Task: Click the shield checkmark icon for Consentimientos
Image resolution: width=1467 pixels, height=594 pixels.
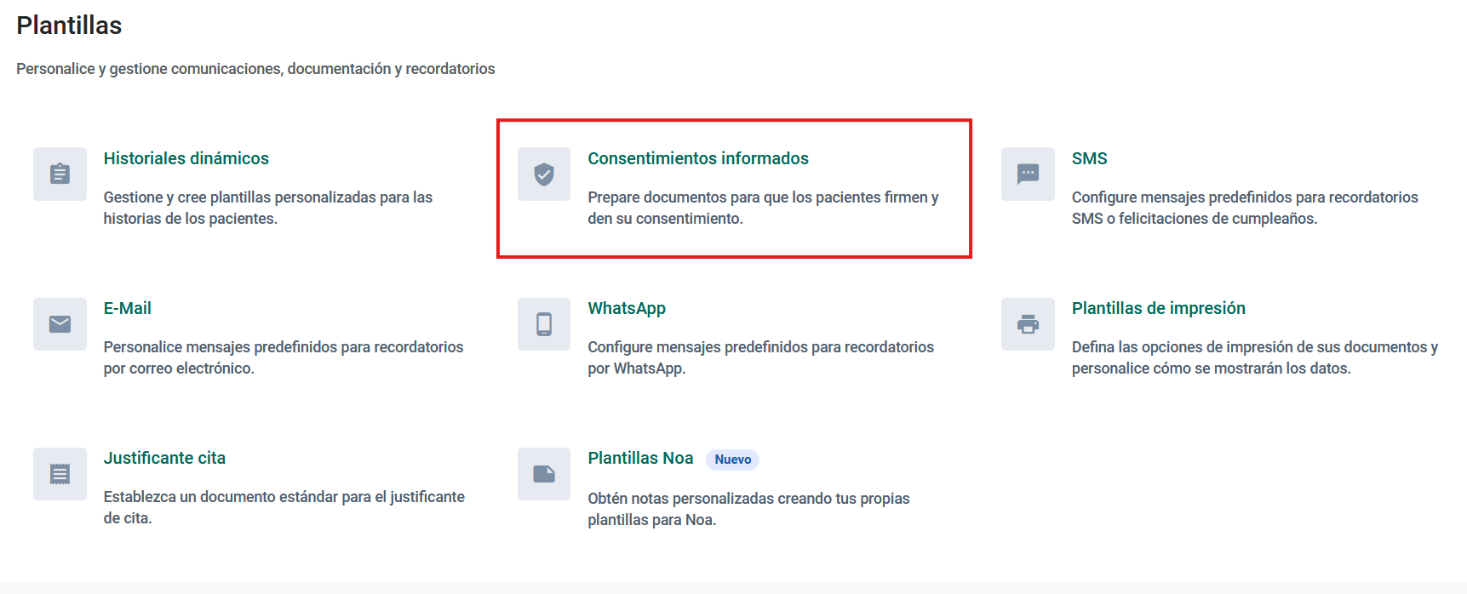Action: tap(544, 174)
